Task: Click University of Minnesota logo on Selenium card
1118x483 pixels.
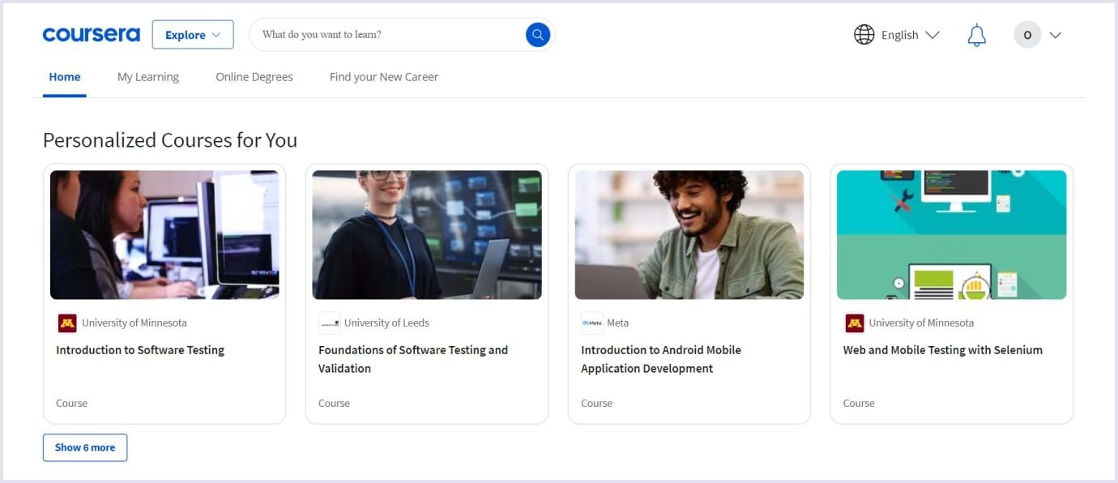Action: coord(855,323)
